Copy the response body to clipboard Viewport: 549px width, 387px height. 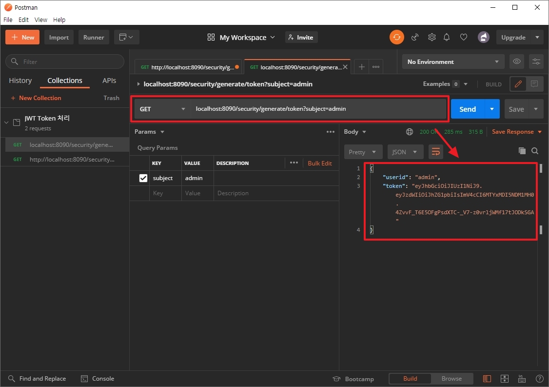point(522,151)
